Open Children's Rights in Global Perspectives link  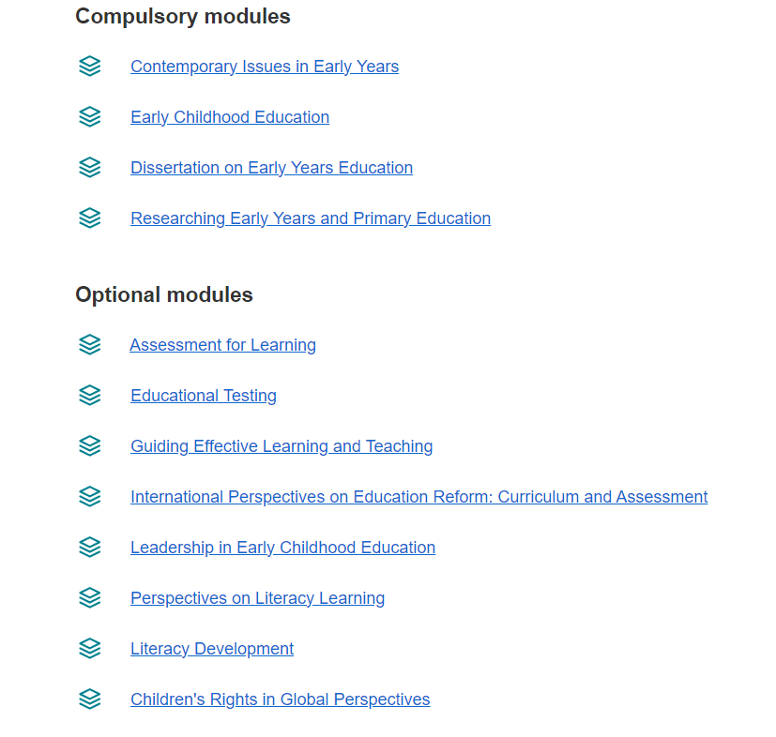click(281, 699)
